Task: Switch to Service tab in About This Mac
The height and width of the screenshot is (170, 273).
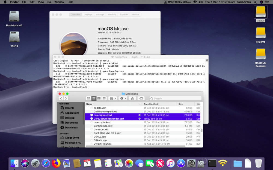Action: click(135, 15)
